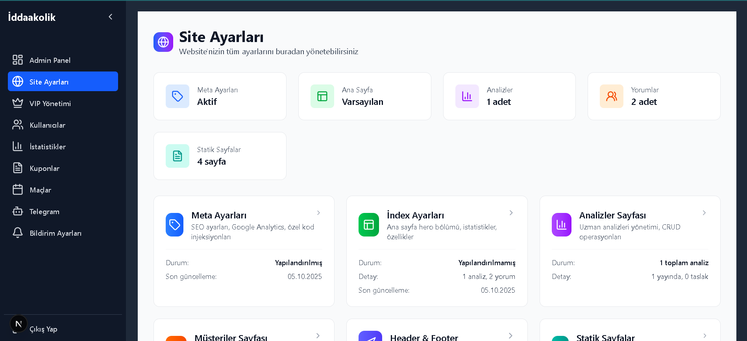This screenshot has height=341, width=747.
Task: Open the Statik Sayfalar 4 sayfa card
Action: (x=220, y=156)
